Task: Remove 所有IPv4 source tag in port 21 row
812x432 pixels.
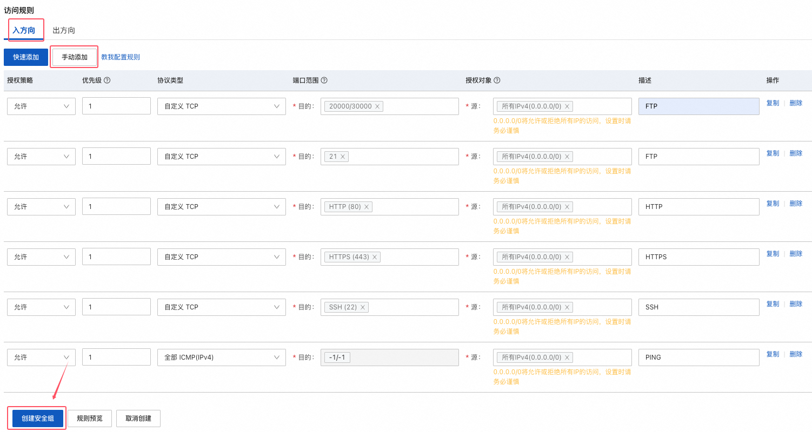Action: (x=567, y=157)
